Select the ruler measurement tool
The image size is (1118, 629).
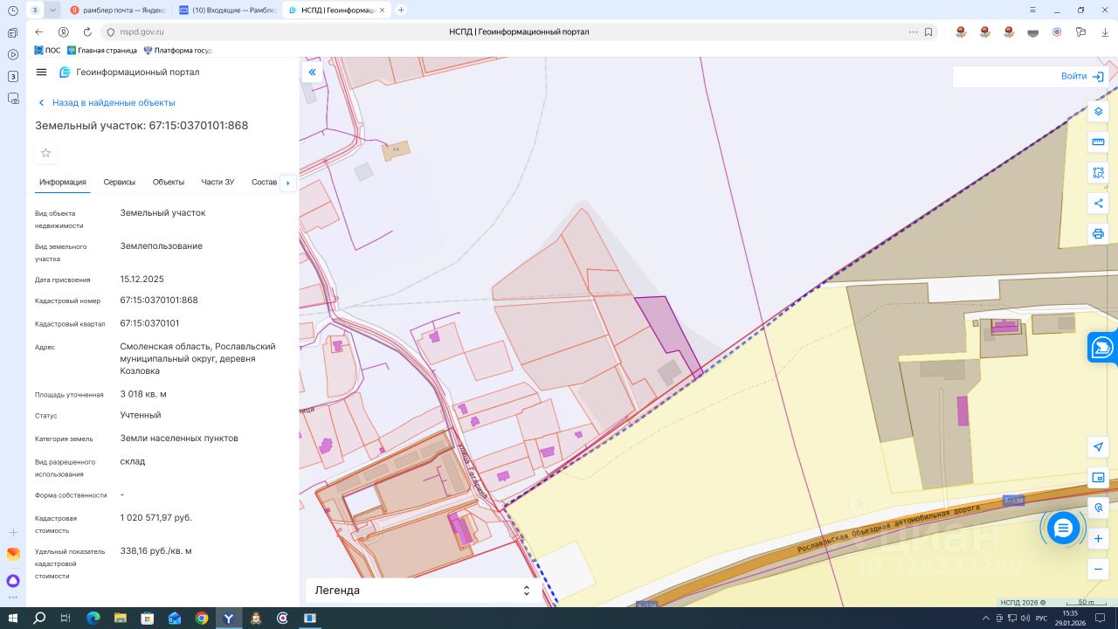point(1098,142)
